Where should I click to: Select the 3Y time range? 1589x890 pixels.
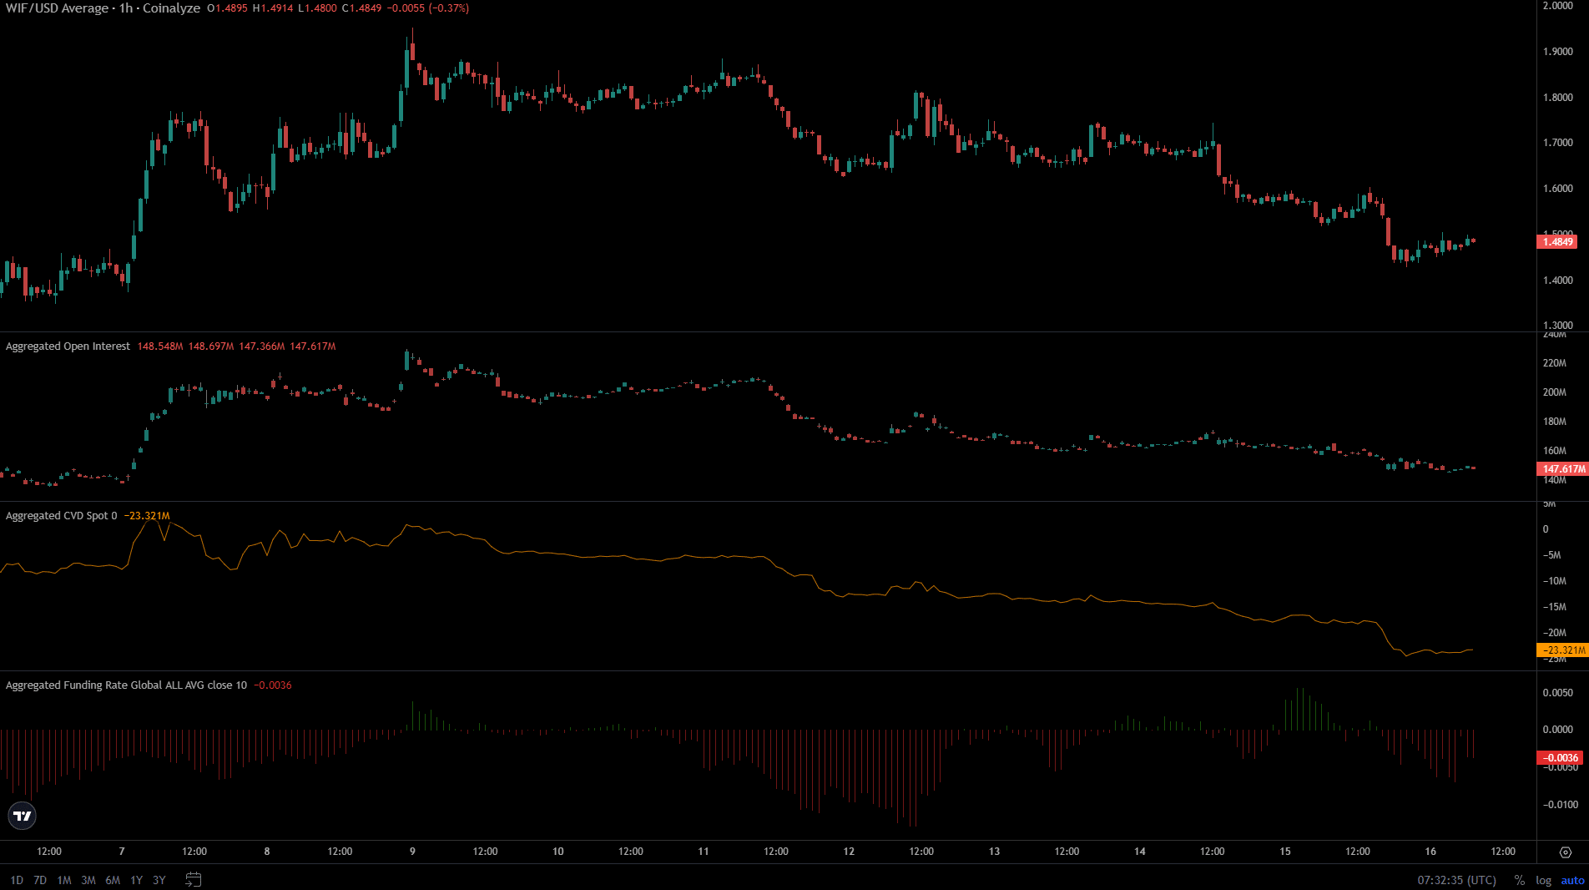pos(159,880)
